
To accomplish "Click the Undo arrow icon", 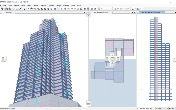I will click(x=13, y=9).
